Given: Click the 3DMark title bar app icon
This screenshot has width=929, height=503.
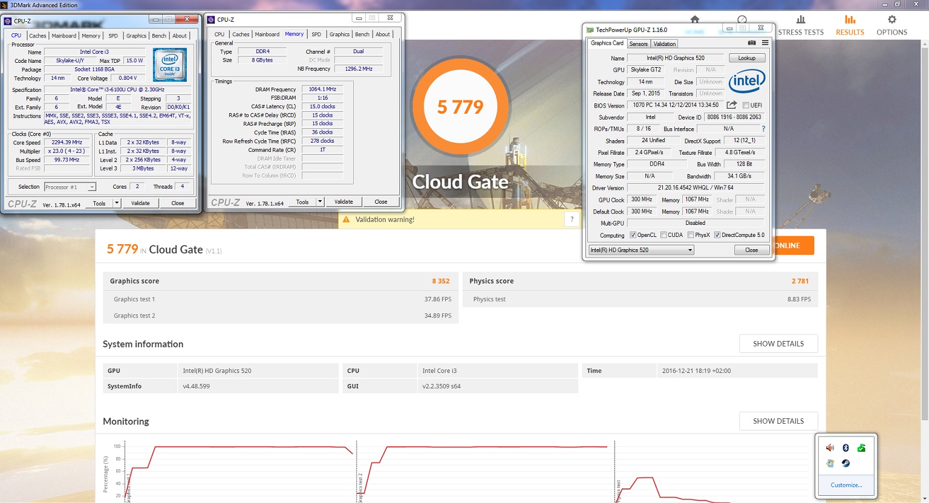Looking at the screenshot, I should [x=4, y=5].
